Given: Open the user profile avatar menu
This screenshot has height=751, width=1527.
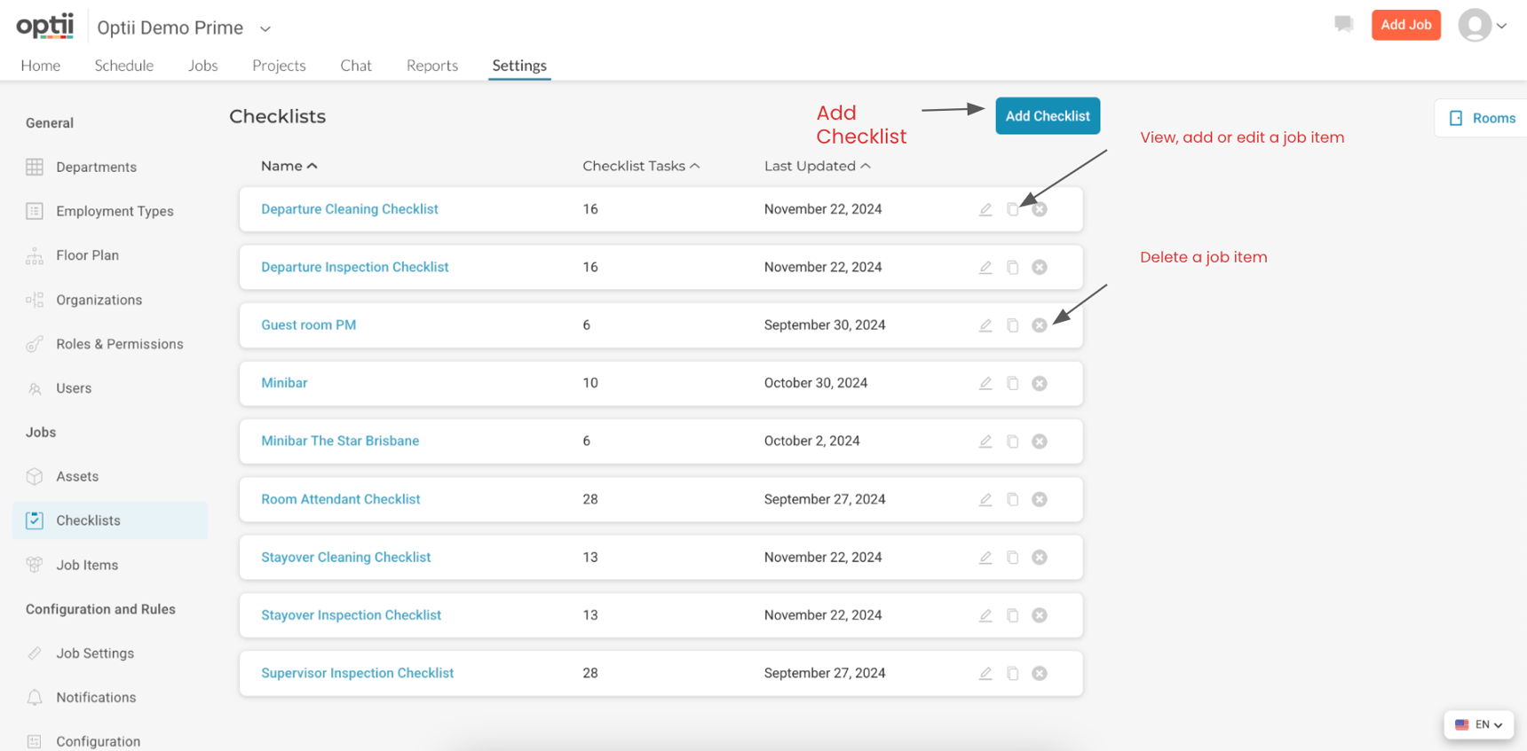Looking at the screenshot, I should 1482,26.
